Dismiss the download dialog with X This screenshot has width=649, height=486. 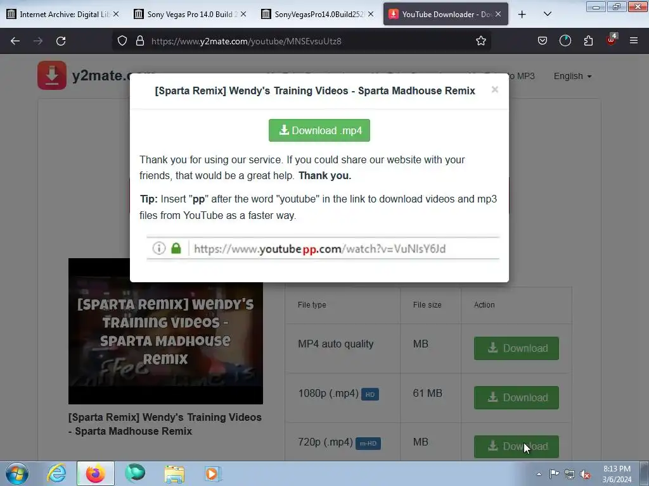(494, 90)
